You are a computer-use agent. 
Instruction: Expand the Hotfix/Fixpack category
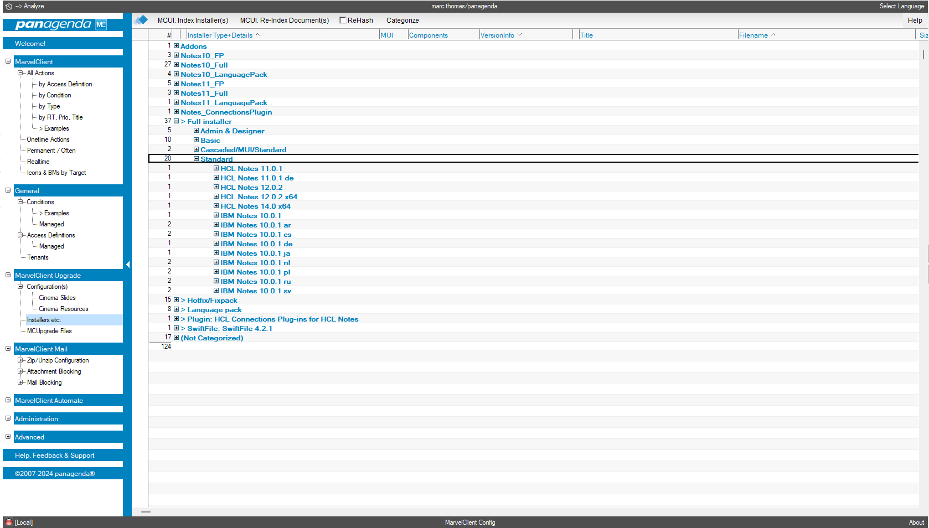176,300
